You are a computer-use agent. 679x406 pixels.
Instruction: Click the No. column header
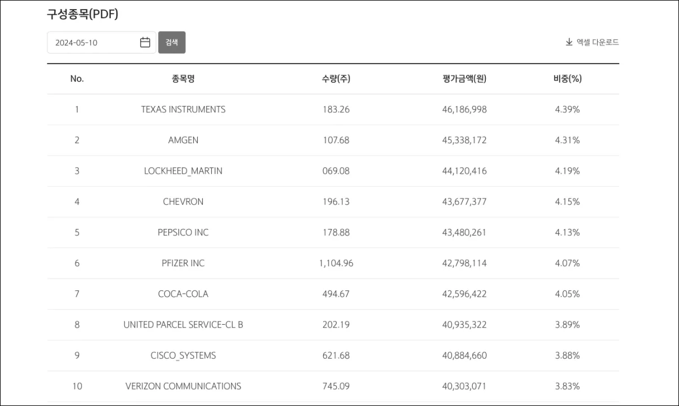pos(77,79)
